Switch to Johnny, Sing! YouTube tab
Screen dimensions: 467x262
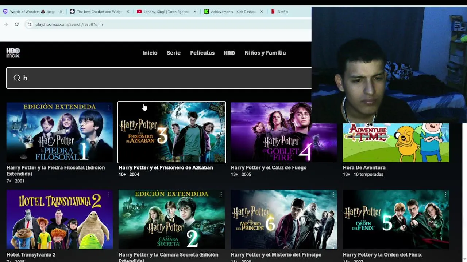pos(166,12)
